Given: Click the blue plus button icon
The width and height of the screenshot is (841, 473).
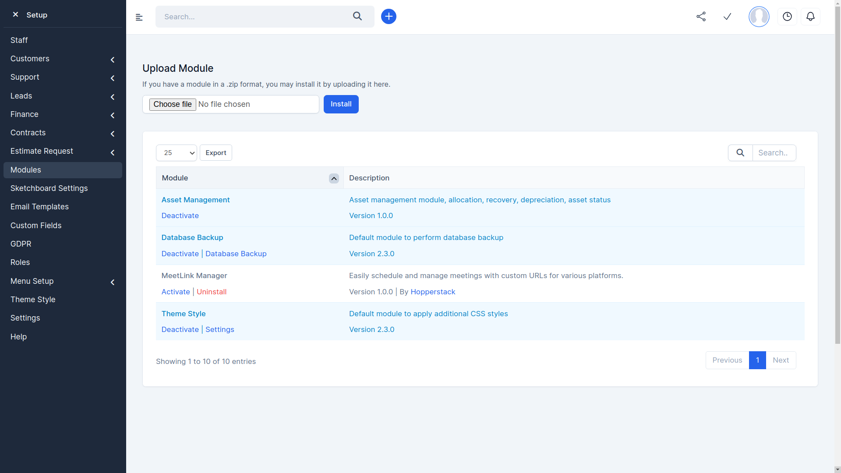Looking at the screenshot, I should (388, 16).
